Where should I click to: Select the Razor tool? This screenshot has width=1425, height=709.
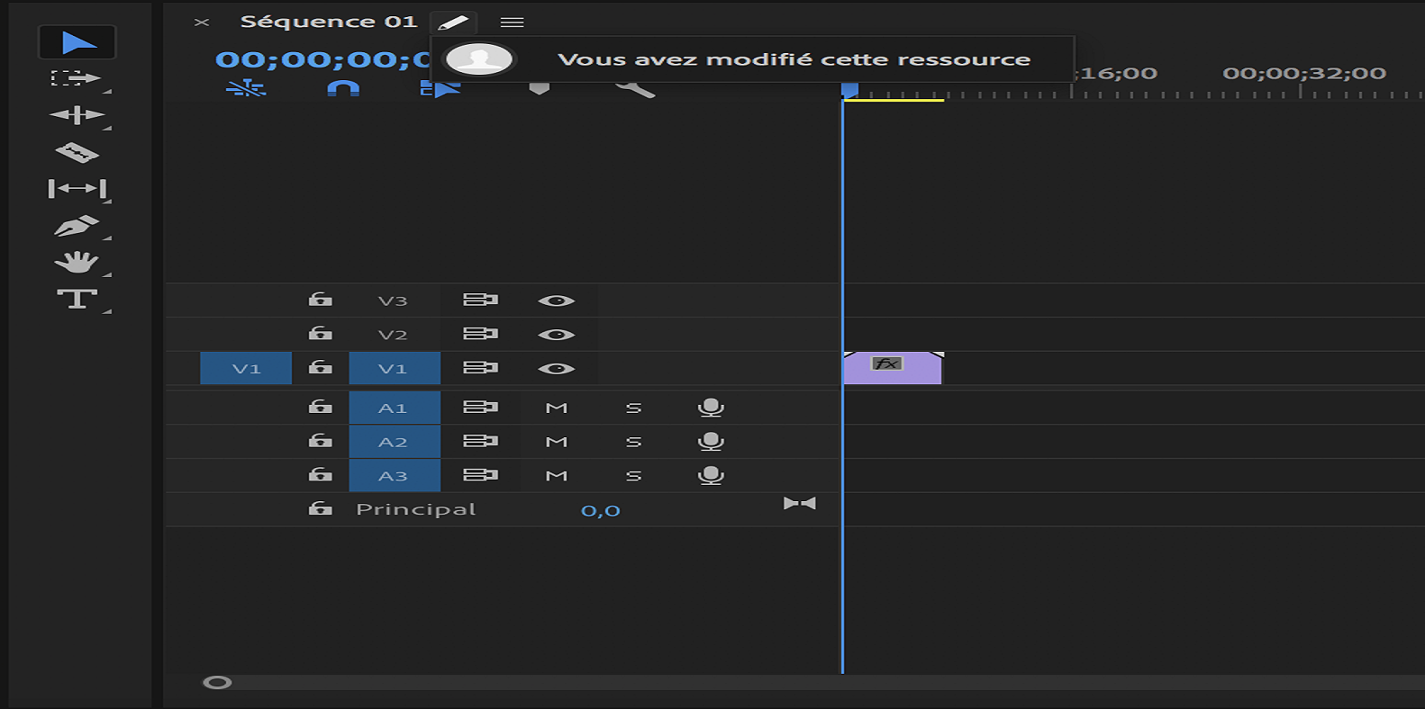tap(77, 152)
